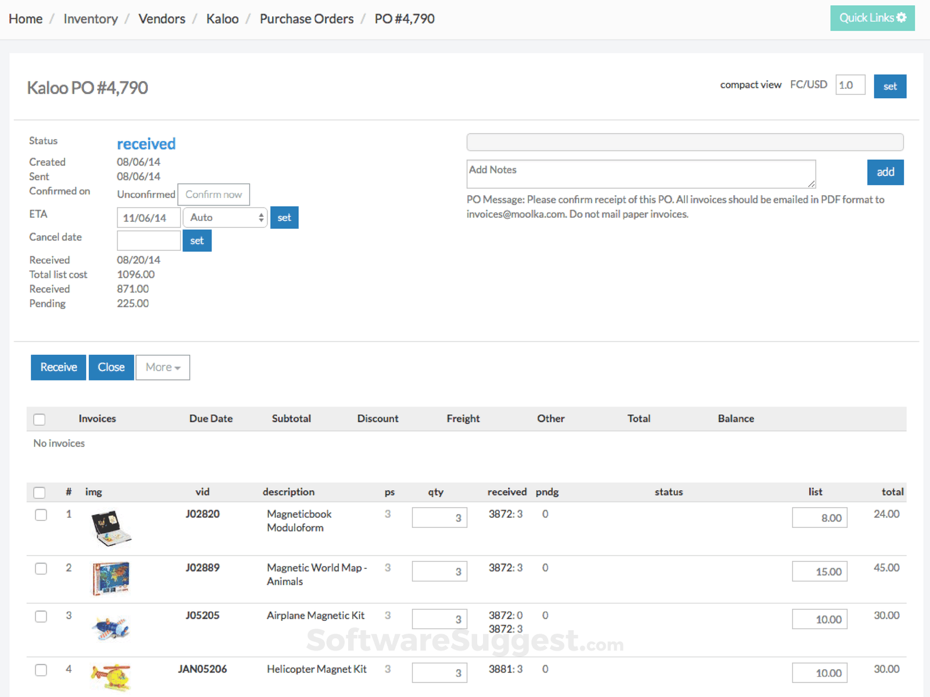The image size is (930, 697).
Task: Click the received status link
Action: [146, 143]
